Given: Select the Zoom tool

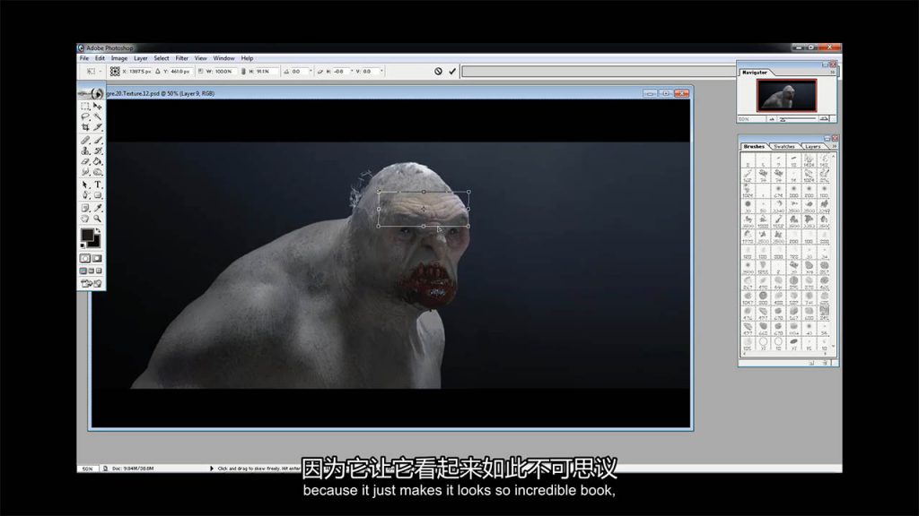Looking at the screenshot, I should 98,219.
